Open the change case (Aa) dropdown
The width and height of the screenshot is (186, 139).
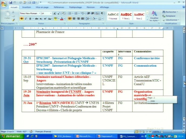pos(50,19)
